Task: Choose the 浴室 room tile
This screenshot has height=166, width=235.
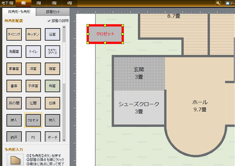Action: pos(52,34)
